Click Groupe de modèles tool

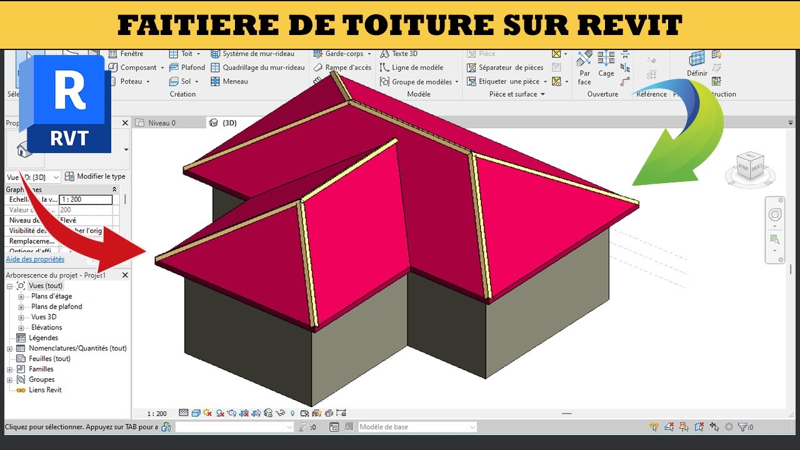416,81
